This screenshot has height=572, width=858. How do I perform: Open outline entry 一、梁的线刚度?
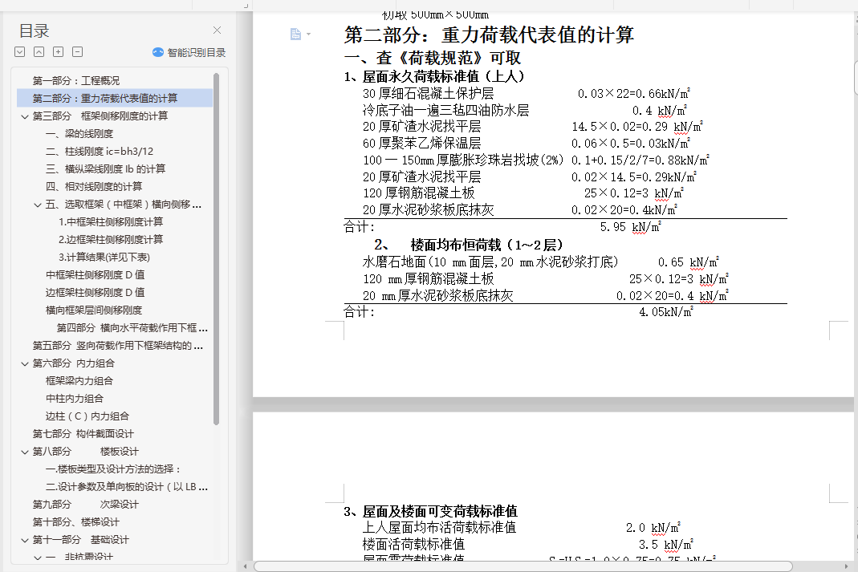(x=79, y=134)
